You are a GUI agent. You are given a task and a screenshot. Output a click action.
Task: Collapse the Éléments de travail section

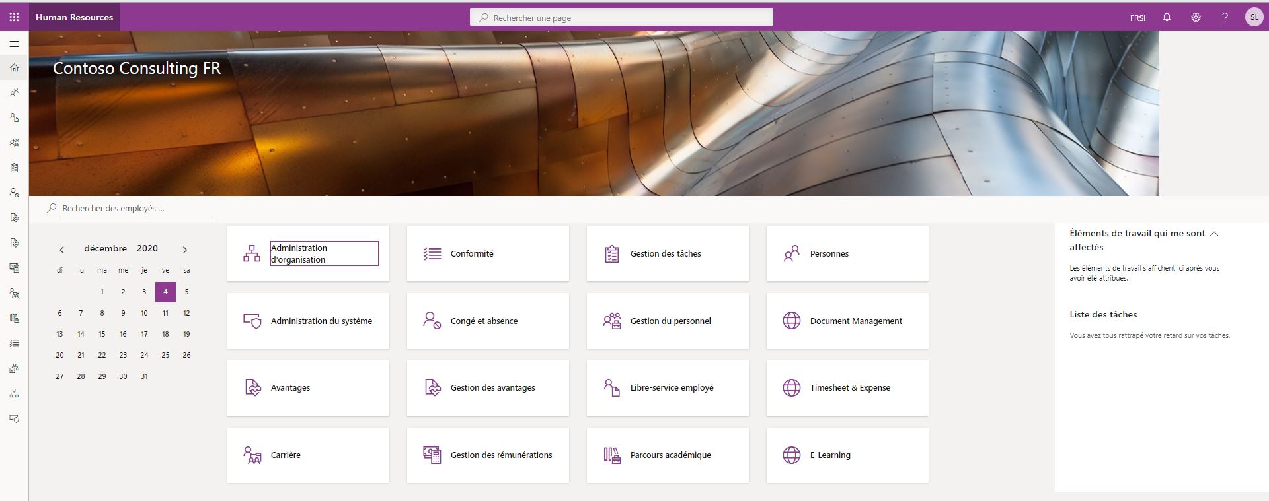(x=1214, y=234)
